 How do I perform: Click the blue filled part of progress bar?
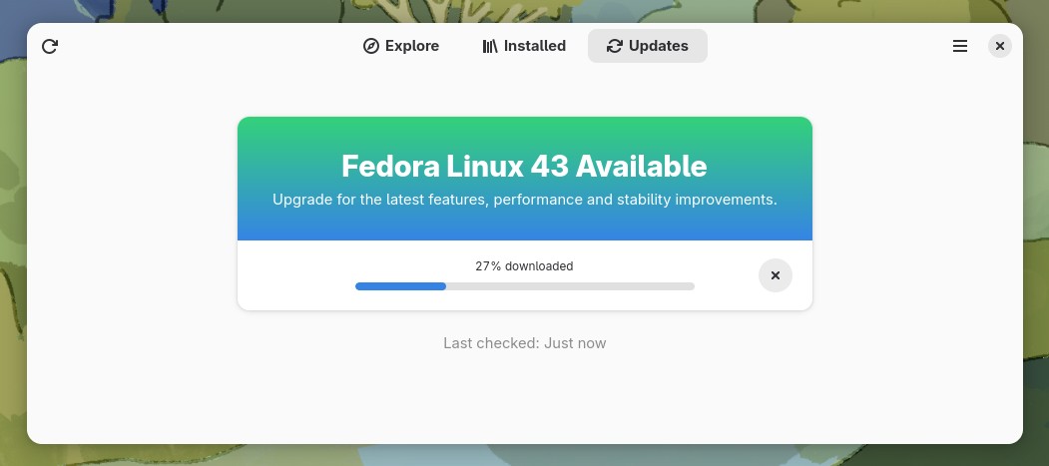pyautogui.click(x=399, y=286)
